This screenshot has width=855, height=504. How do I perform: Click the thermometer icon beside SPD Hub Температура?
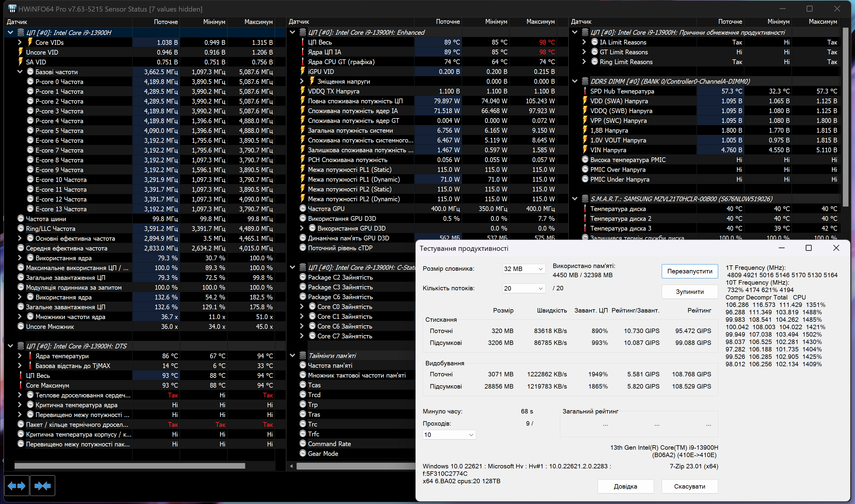(585, 91)
